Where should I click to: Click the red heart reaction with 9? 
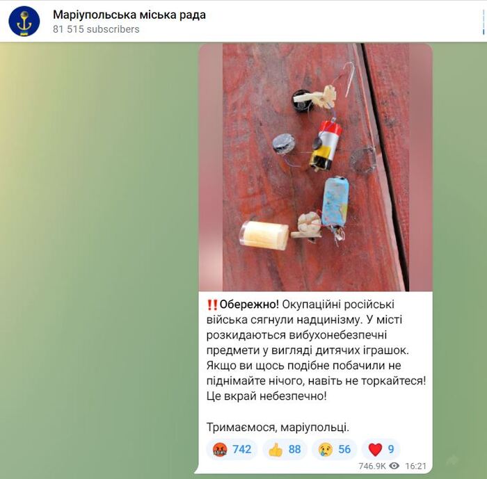click(381, 449)
